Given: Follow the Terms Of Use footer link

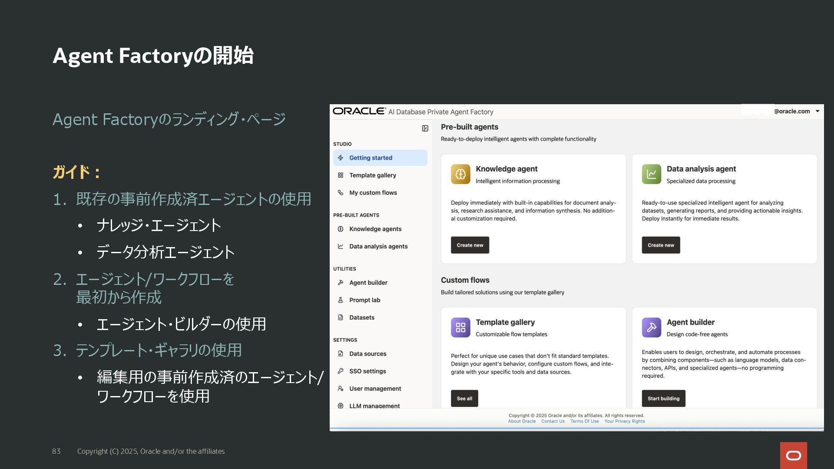Looking at the screenshot, I should pos(584,421).
